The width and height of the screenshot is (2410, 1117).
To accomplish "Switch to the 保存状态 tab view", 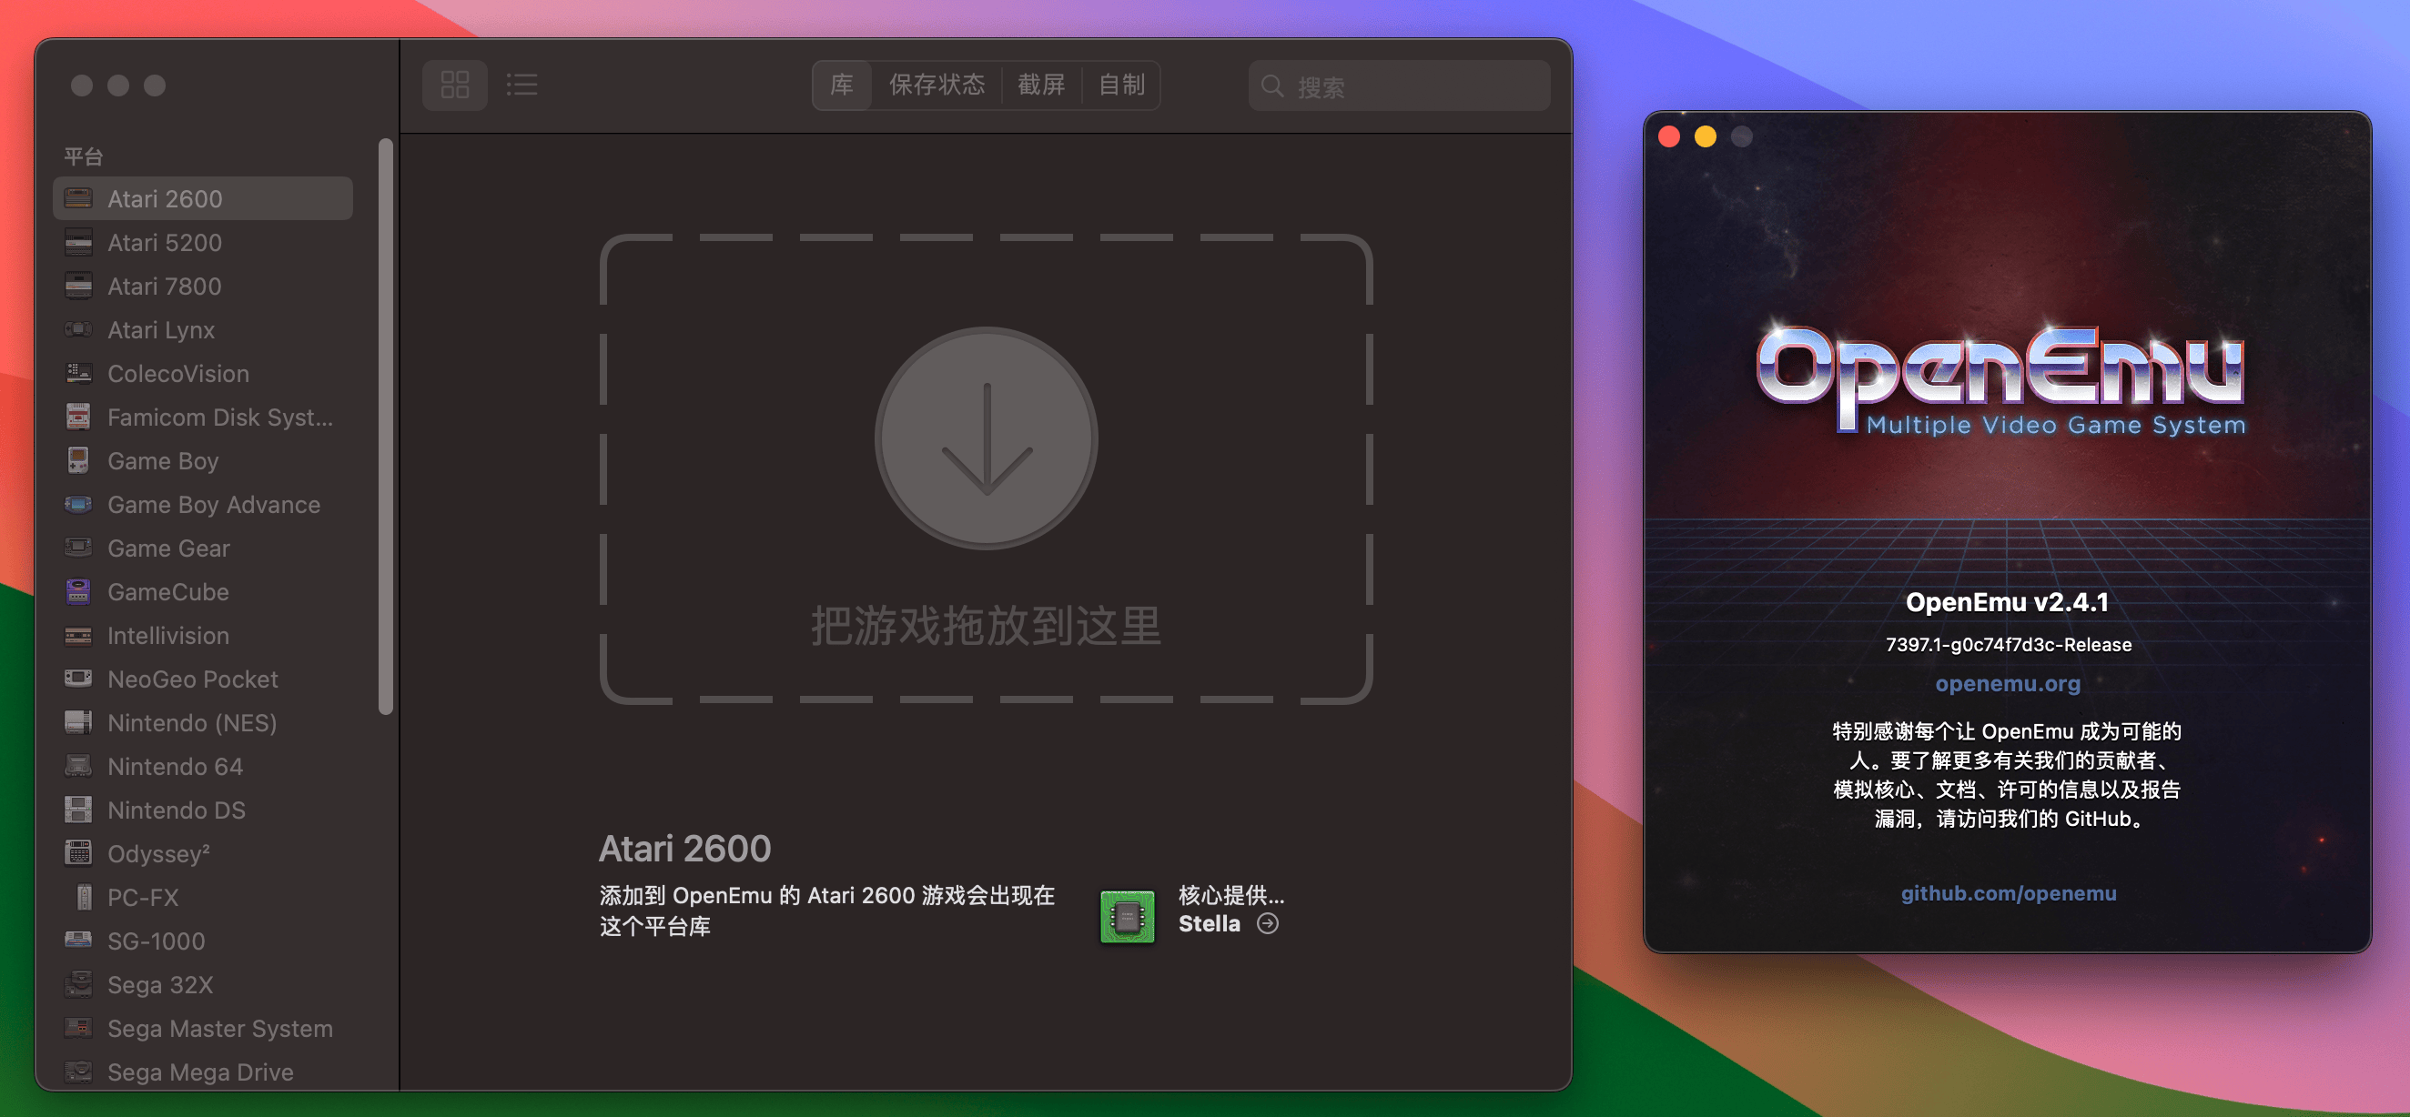I will 935,85.
